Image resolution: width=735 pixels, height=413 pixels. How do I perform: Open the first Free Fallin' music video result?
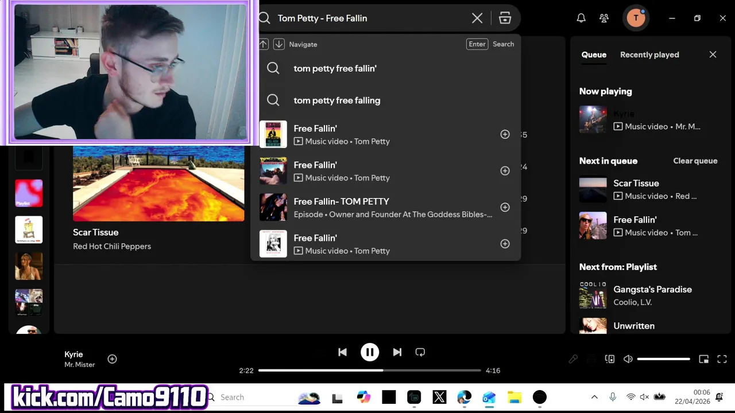coord(385,134)
